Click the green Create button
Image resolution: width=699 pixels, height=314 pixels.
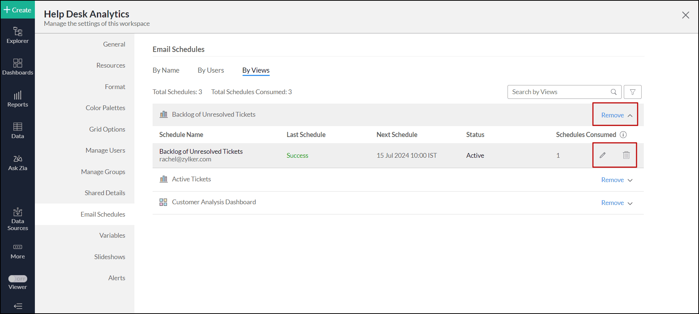click(17, 10)
